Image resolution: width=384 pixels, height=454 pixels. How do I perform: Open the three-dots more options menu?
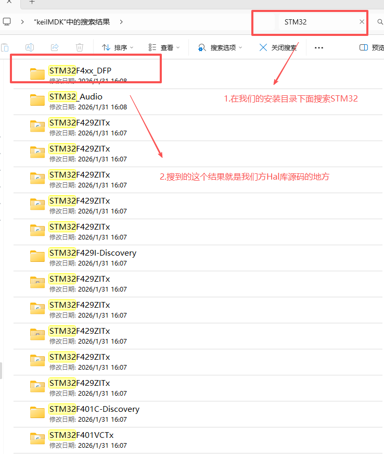319,47
